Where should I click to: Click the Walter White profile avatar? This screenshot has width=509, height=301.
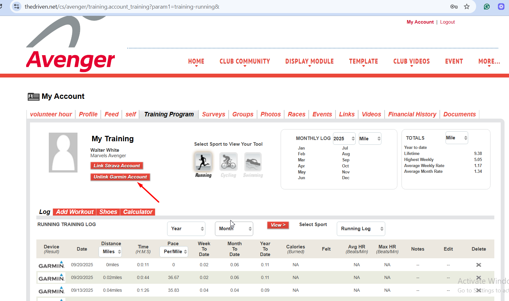click(63, 152)
